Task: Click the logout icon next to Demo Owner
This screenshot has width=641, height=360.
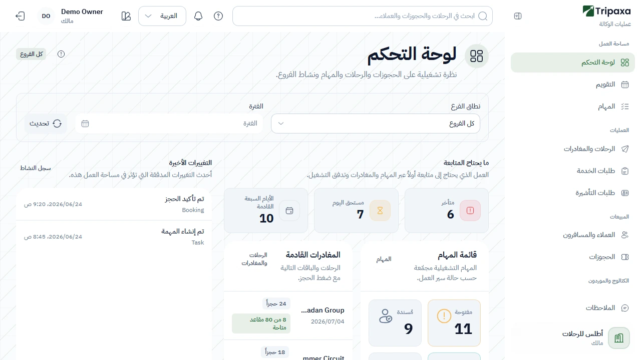Action: [x=20, y=16]
